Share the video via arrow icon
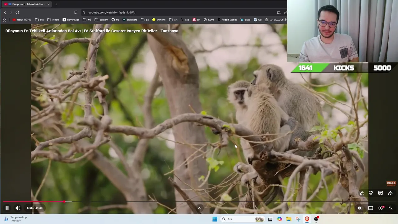The height and width of the screenshot is (224, 398). [390, 193]
